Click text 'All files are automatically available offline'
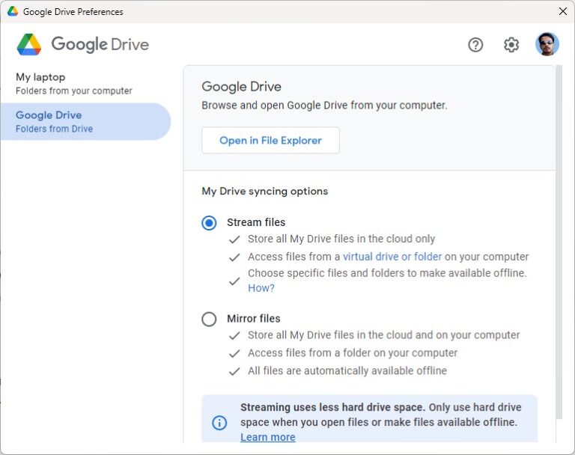Image resolution: width=575 pixels, height=455 pixels. coord(347,370)
